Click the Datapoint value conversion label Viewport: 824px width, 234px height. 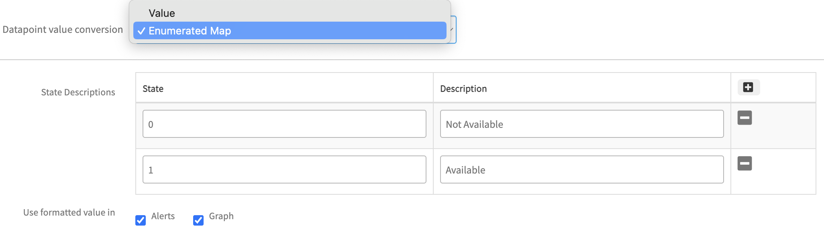pos(63,30)
